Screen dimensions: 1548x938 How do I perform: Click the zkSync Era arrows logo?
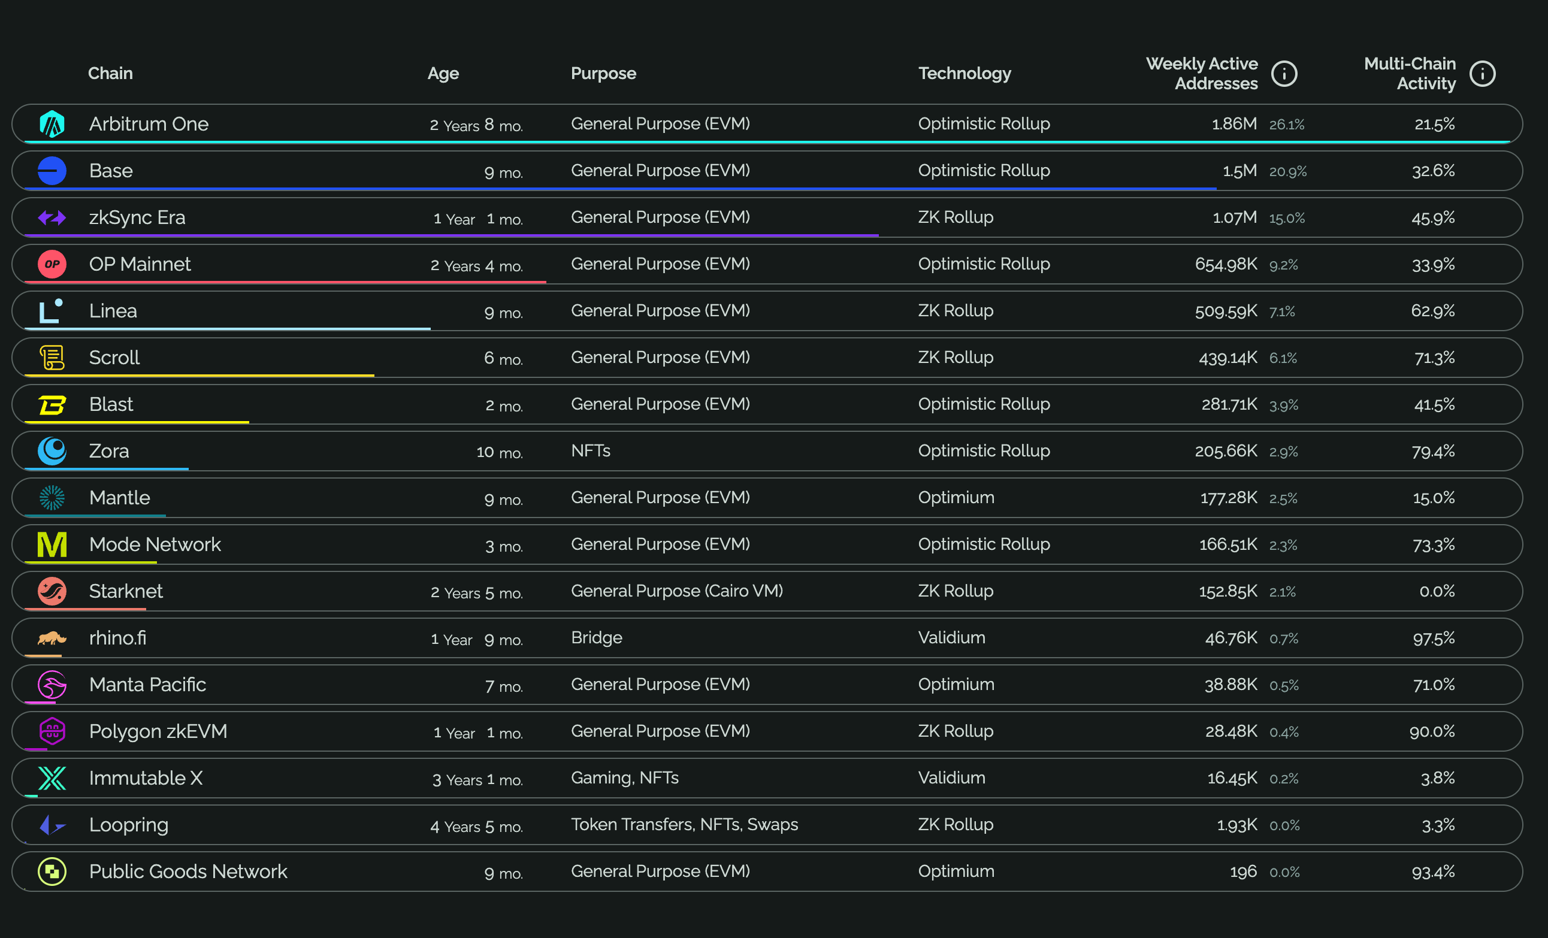pos(52,217)
